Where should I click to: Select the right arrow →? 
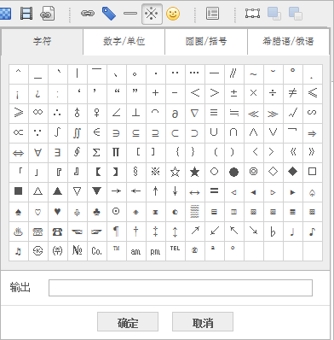[116, 191]
